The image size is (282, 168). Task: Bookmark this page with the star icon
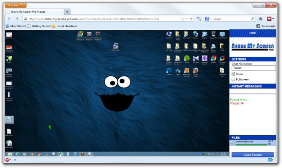tap(182, 19)
